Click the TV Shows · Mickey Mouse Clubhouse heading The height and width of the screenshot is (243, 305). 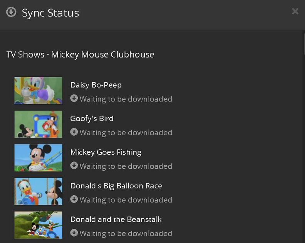click(x=80, y=55)
